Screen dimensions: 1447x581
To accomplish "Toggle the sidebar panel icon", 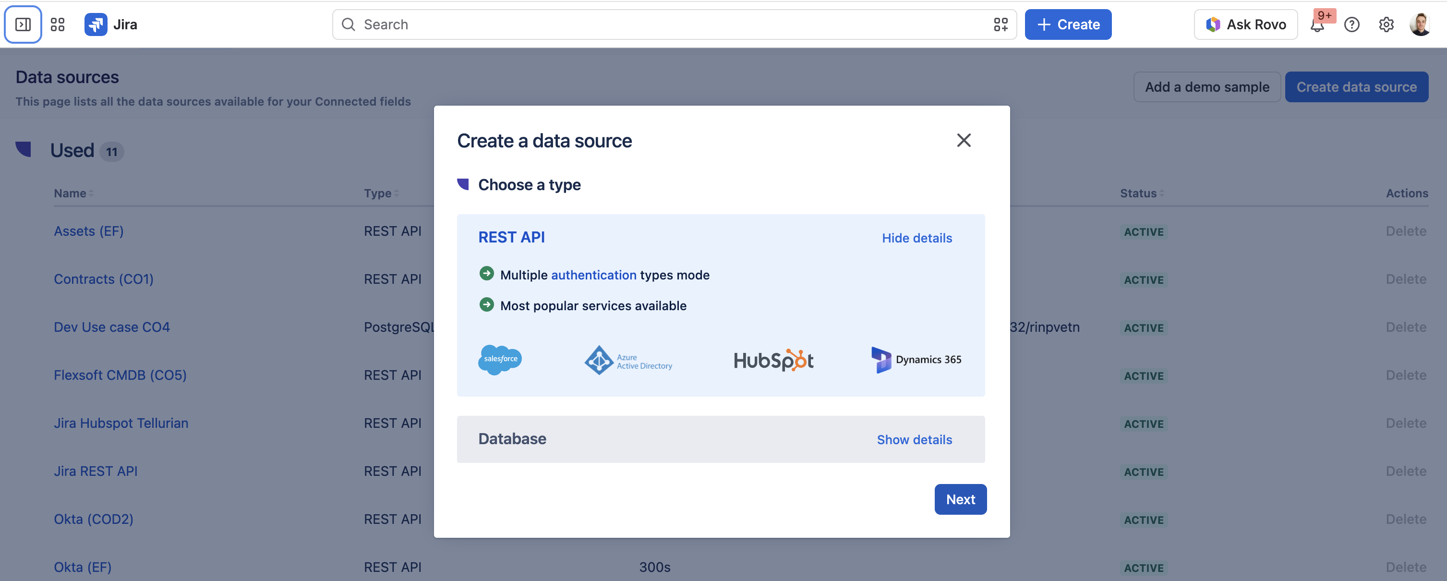I will click(23, 24).
